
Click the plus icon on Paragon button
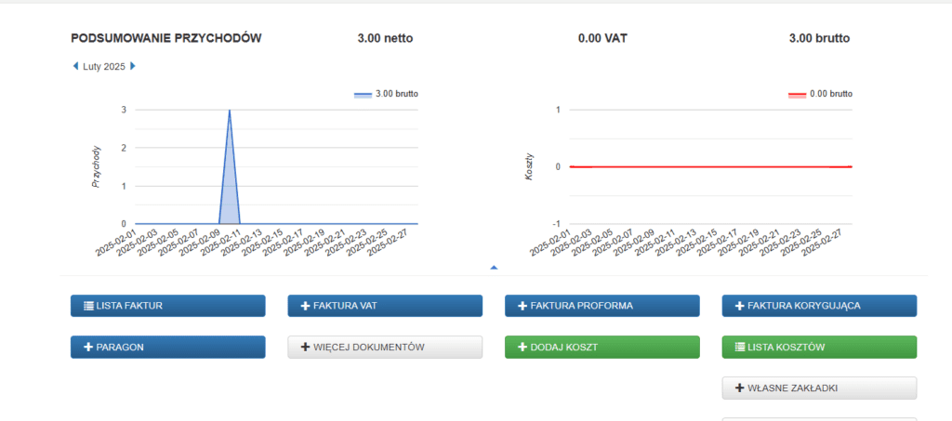[88, 347]
